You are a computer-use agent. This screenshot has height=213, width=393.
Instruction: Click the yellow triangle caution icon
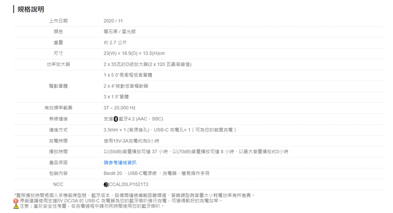pyautogui.click(x=15, y=206)
